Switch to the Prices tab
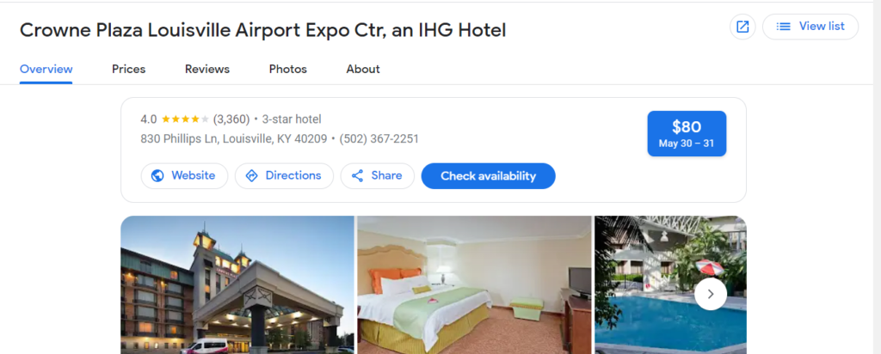The image size is (881, 354). point(129,69)
